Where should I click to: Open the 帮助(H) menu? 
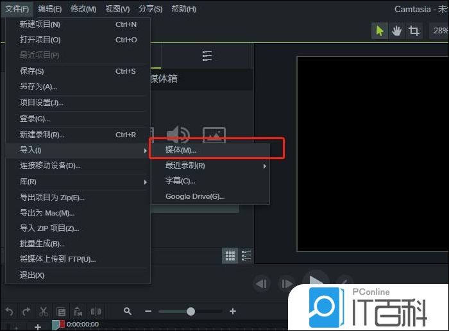[x=183, y=9]
